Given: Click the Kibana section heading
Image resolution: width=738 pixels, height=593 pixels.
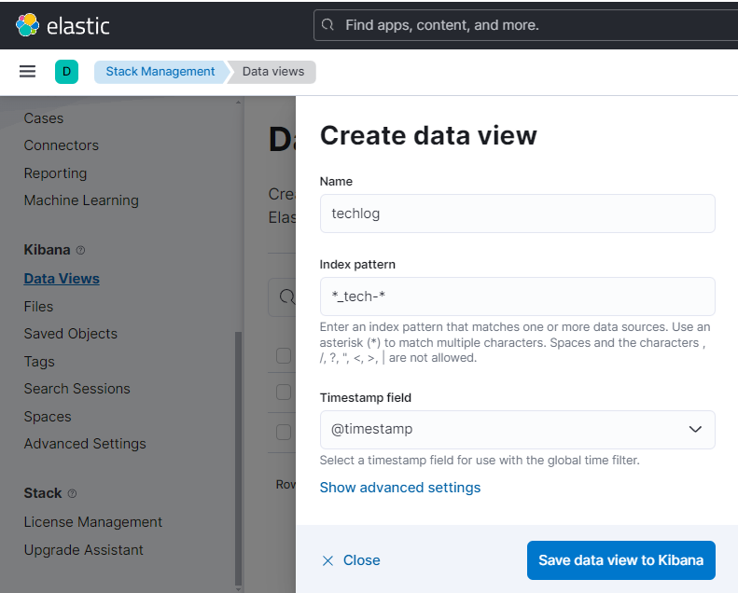Looking at the screenshot, I should click(x=47, y=250).
